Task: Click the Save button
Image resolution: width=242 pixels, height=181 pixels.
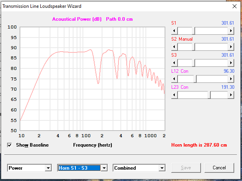Action: click(186, 168)
